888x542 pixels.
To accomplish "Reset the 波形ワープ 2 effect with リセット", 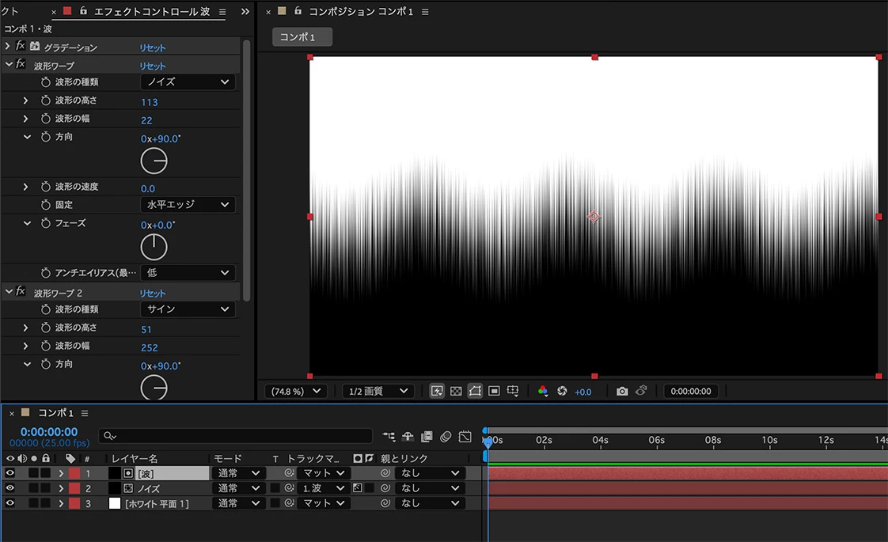I will [152, 294].
